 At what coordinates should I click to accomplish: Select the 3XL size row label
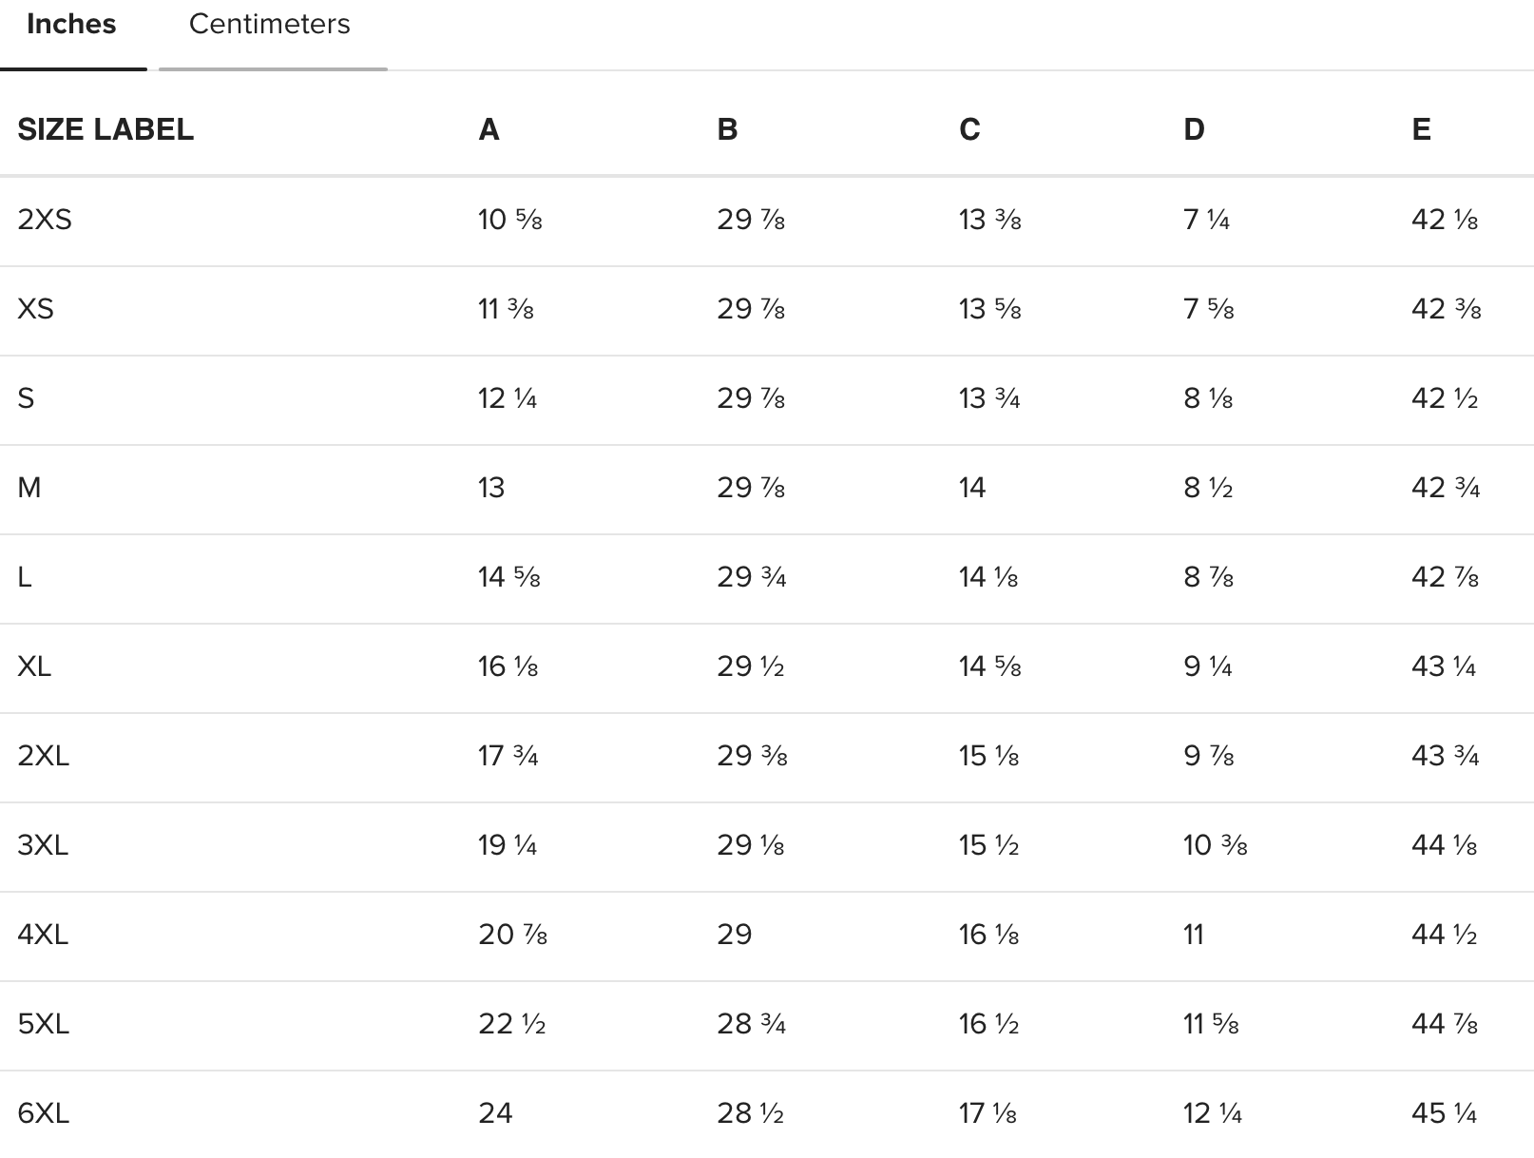tap(43, 845)
